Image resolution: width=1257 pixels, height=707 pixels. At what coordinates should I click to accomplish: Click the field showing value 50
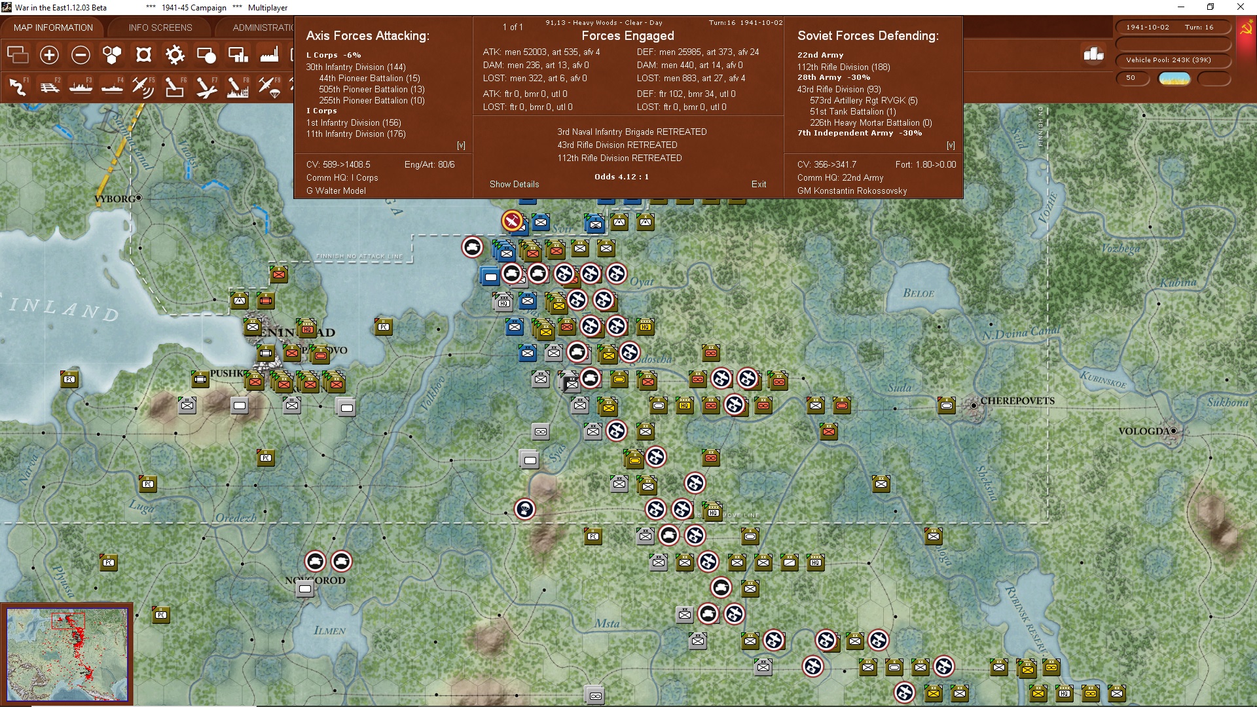[x=1135, y=79]
